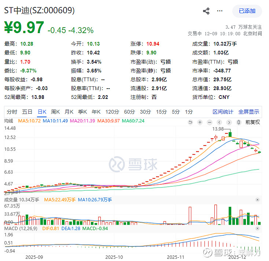Zoom out chart with minus icon

click(210, 122)
